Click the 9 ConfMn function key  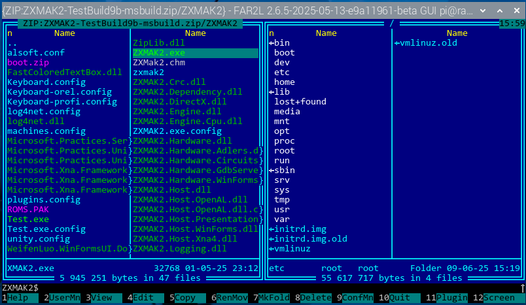[355, 298]
